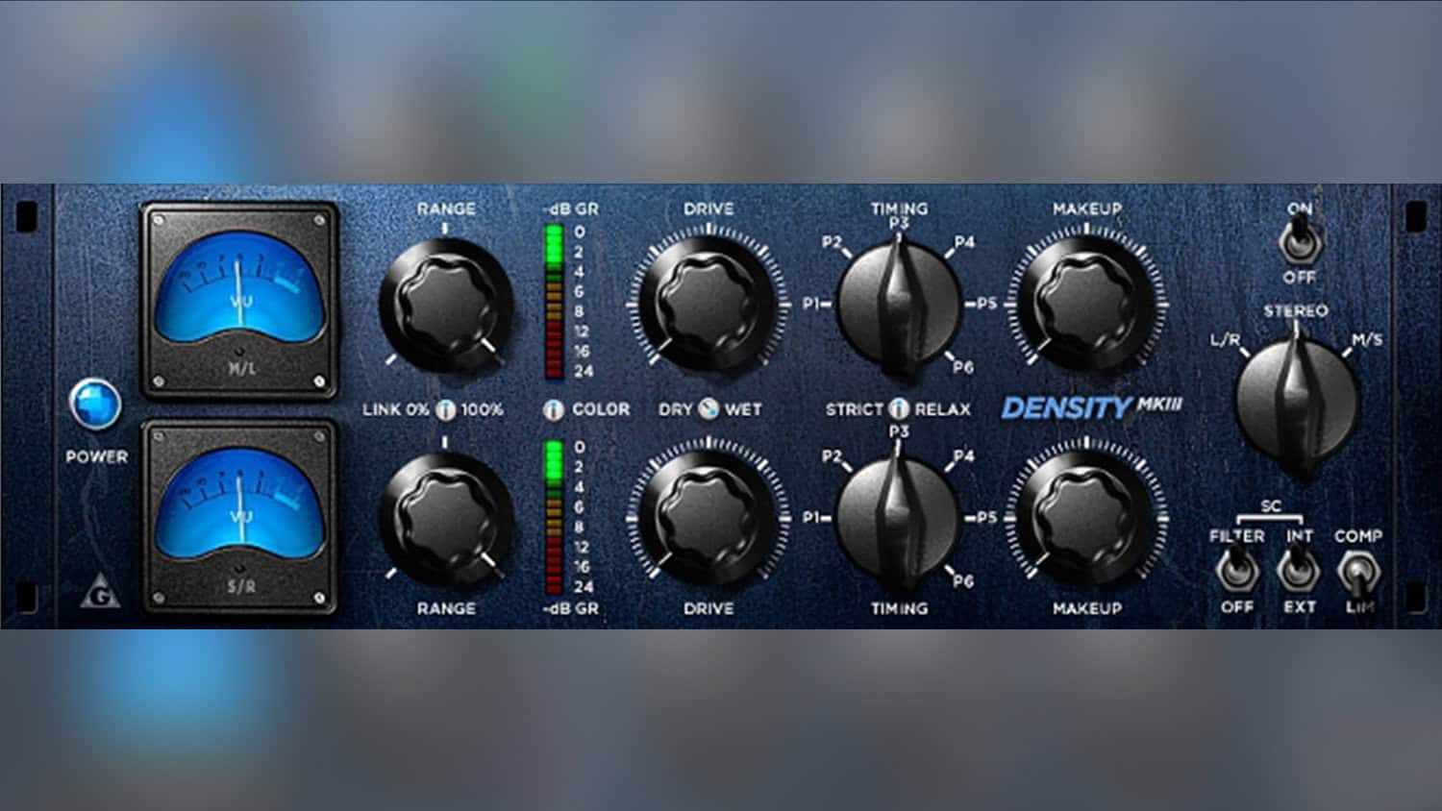Click the DRY label

pos(675,409)
